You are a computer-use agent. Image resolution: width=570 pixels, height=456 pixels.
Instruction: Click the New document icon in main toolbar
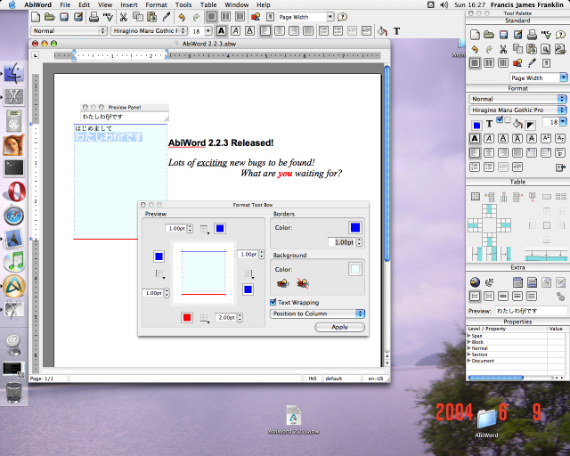36,17
